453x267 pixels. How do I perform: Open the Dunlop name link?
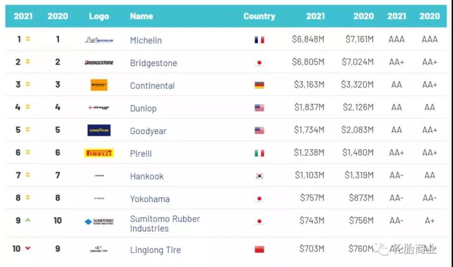point(143,109)
